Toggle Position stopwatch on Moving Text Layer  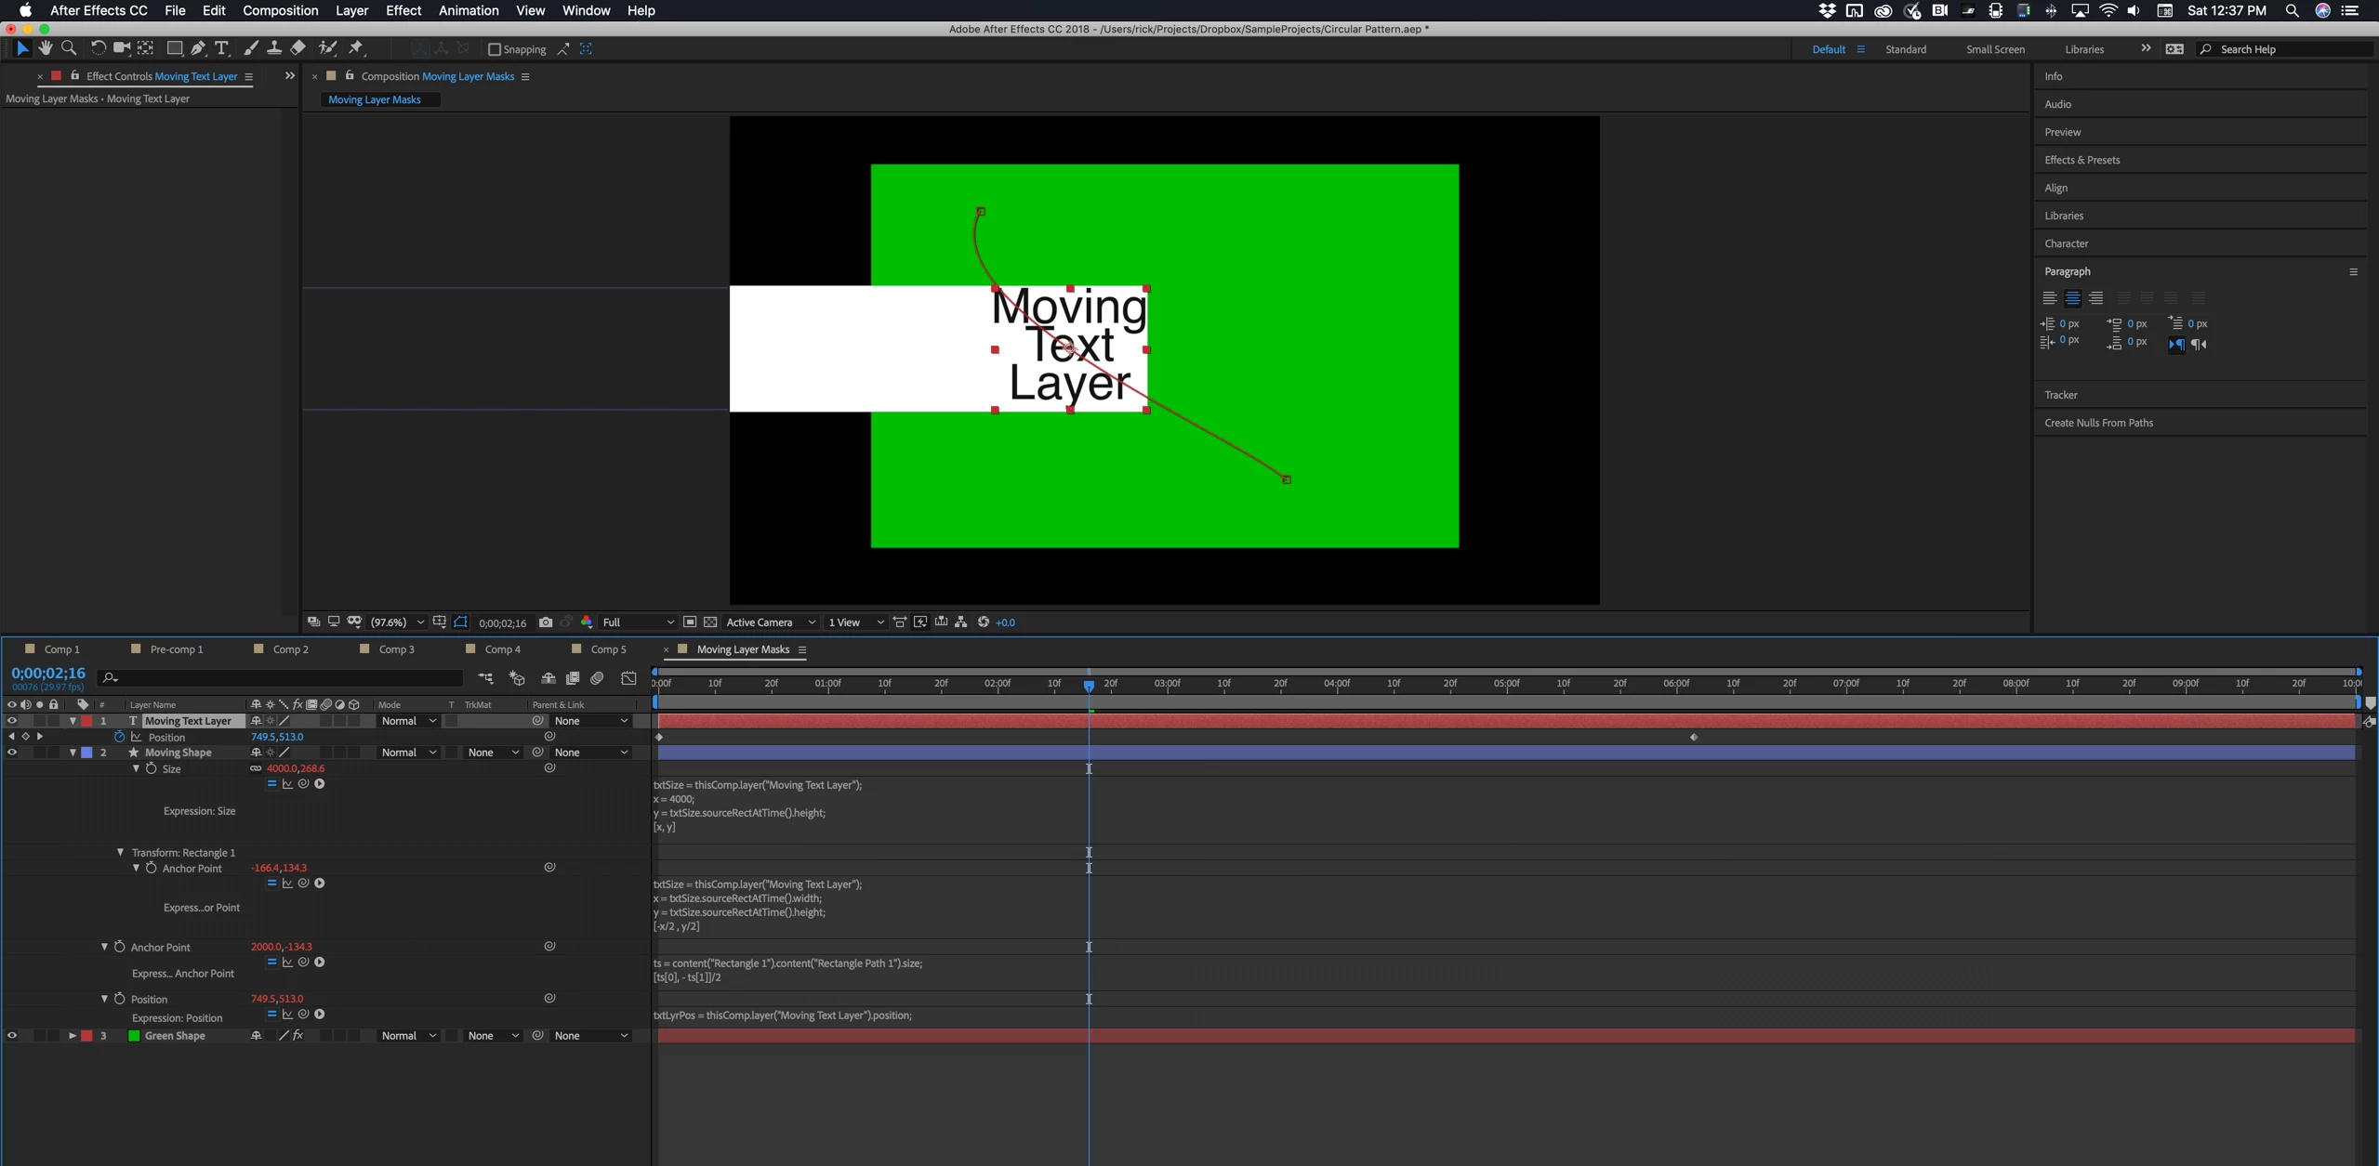click(x=119, y=737)
